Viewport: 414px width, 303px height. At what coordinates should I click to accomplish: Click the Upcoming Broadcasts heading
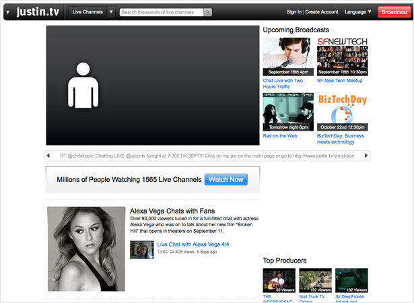296,30
